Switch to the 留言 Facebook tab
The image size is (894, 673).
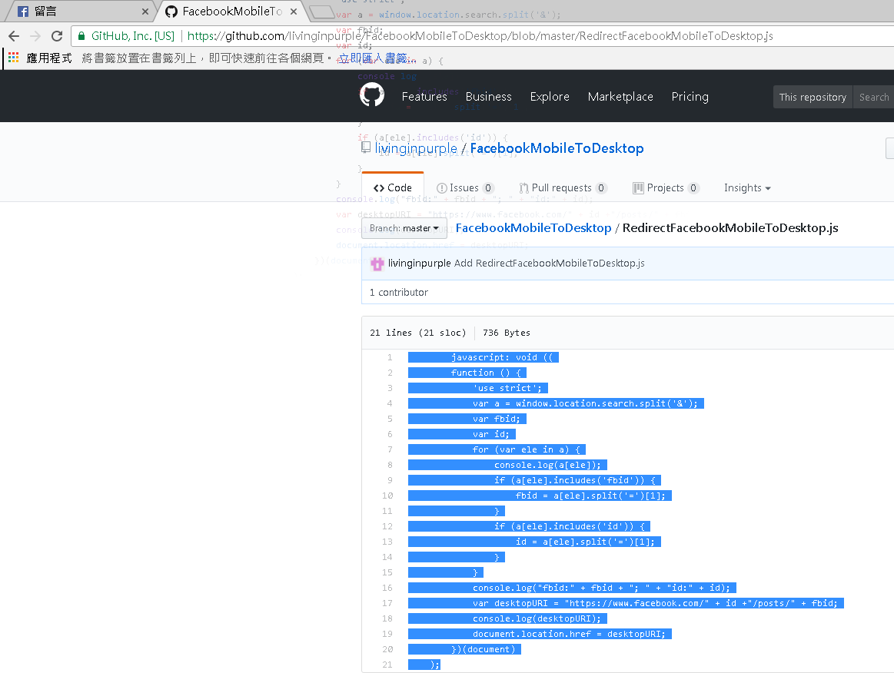click(x=79, y=12)
